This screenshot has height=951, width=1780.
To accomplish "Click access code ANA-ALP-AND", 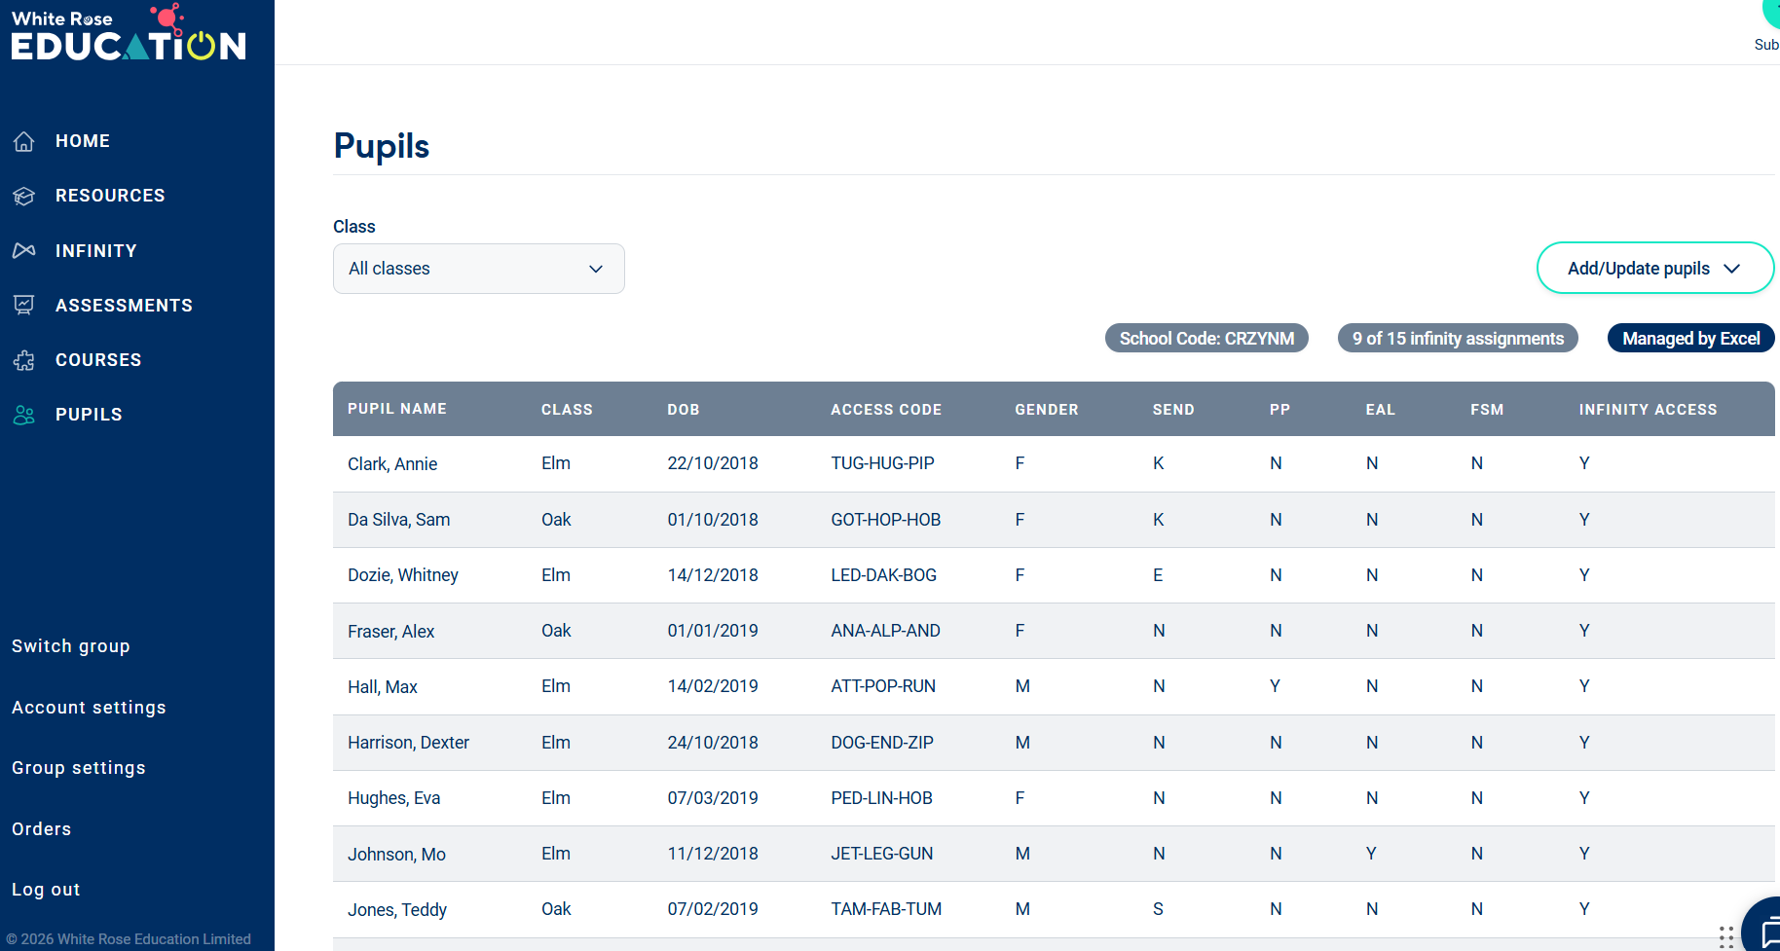I will [886, 631].
